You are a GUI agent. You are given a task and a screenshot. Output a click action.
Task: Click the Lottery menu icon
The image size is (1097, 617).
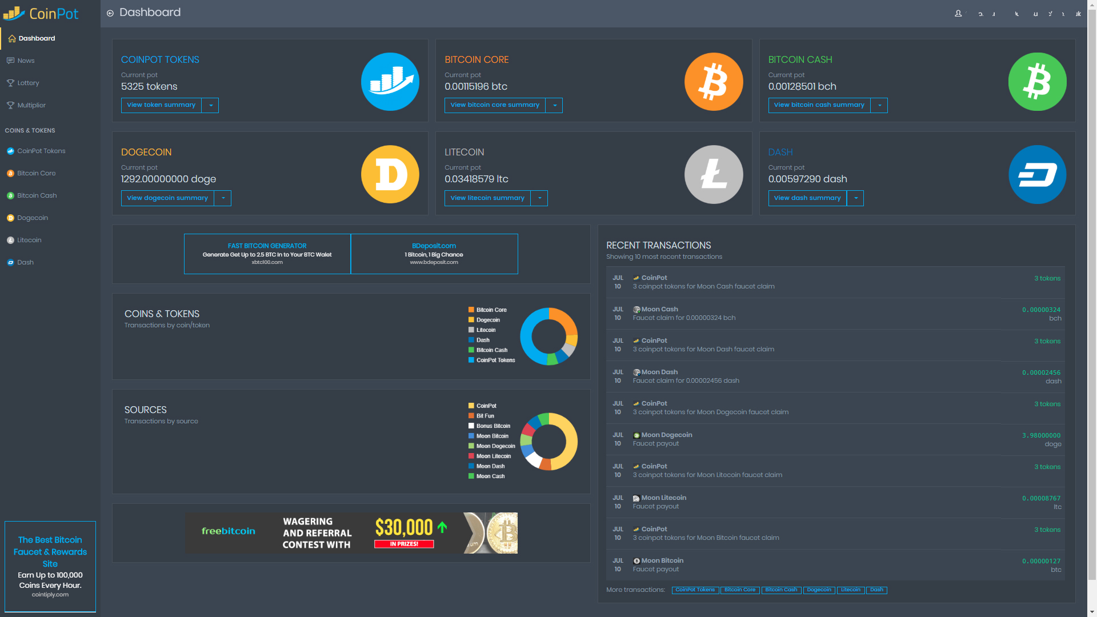coord(10,83)
